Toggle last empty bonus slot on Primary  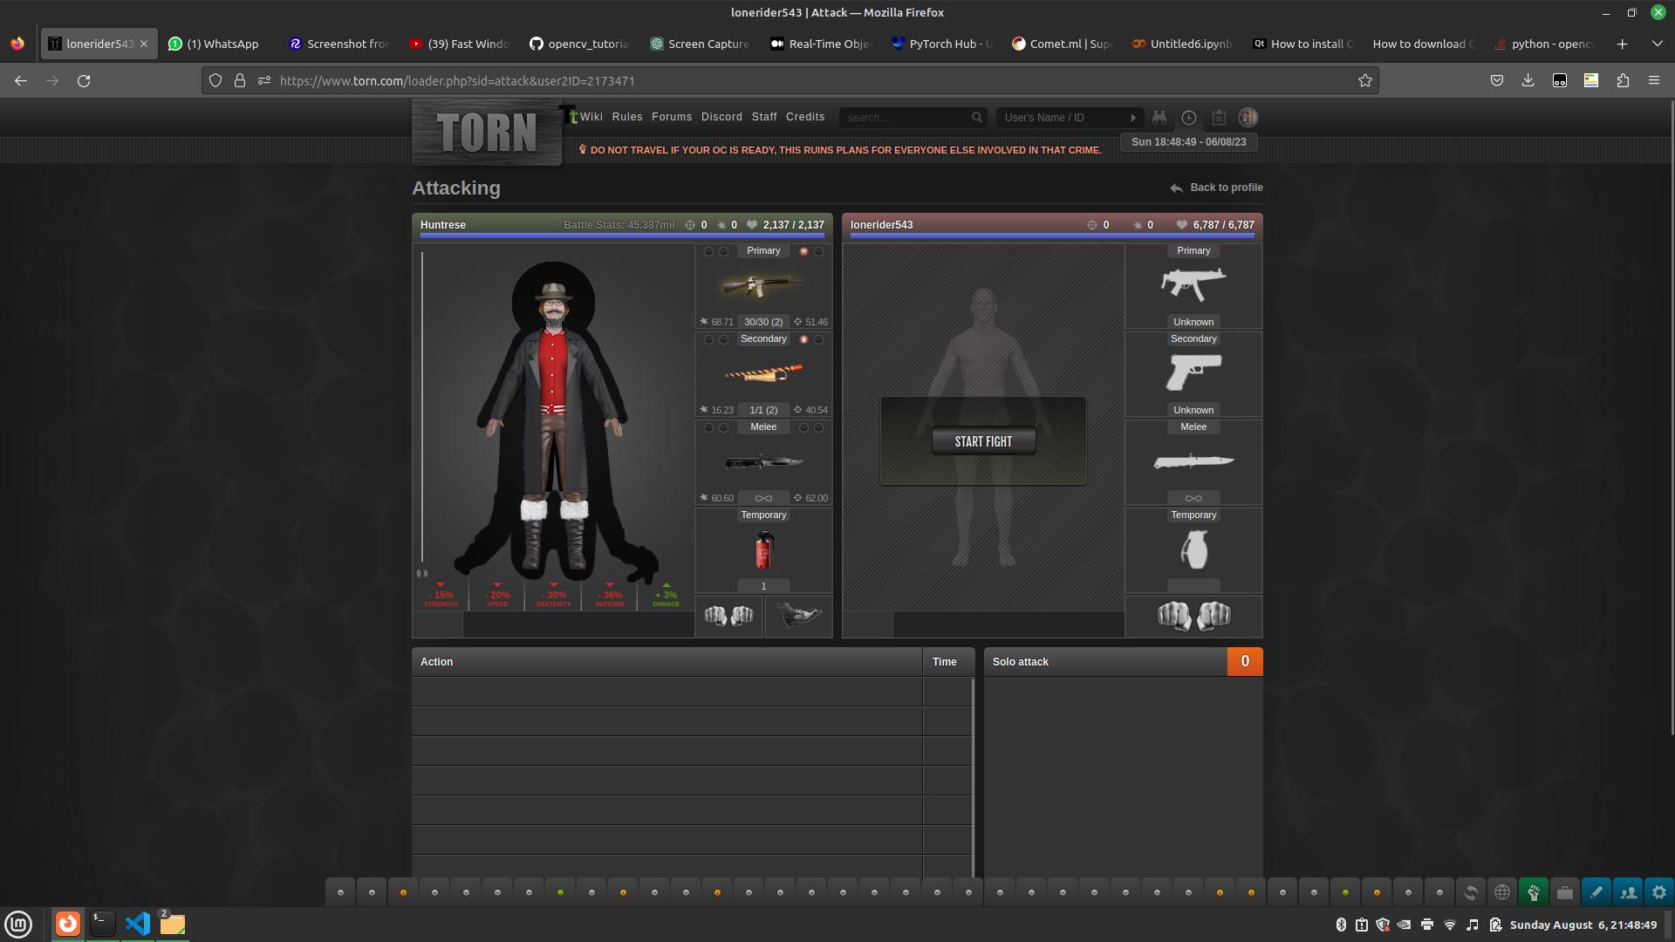pos(818,251)
